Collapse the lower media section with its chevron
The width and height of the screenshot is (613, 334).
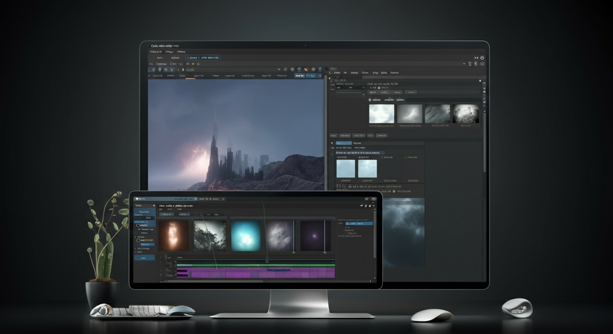point(332,143)
